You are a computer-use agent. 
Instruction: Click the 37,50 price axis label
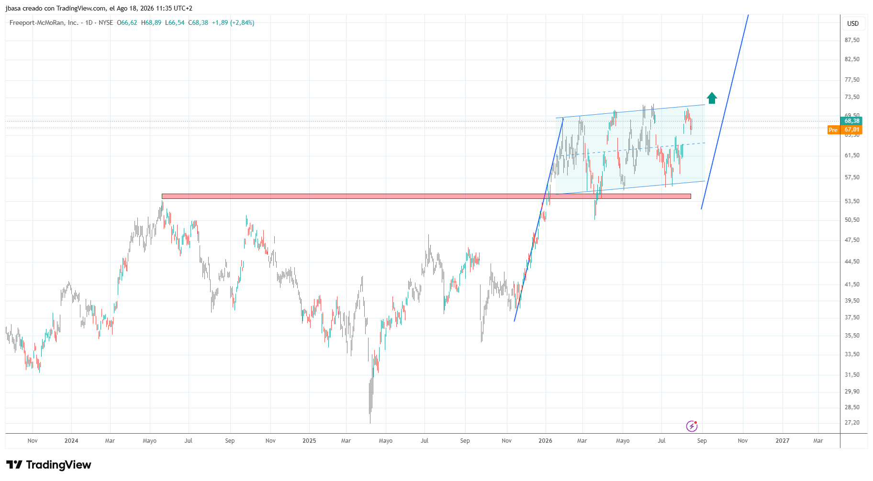coord(852,317)
